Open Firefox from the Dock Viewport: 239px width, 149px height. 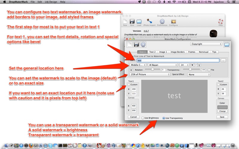pos(31,145)
